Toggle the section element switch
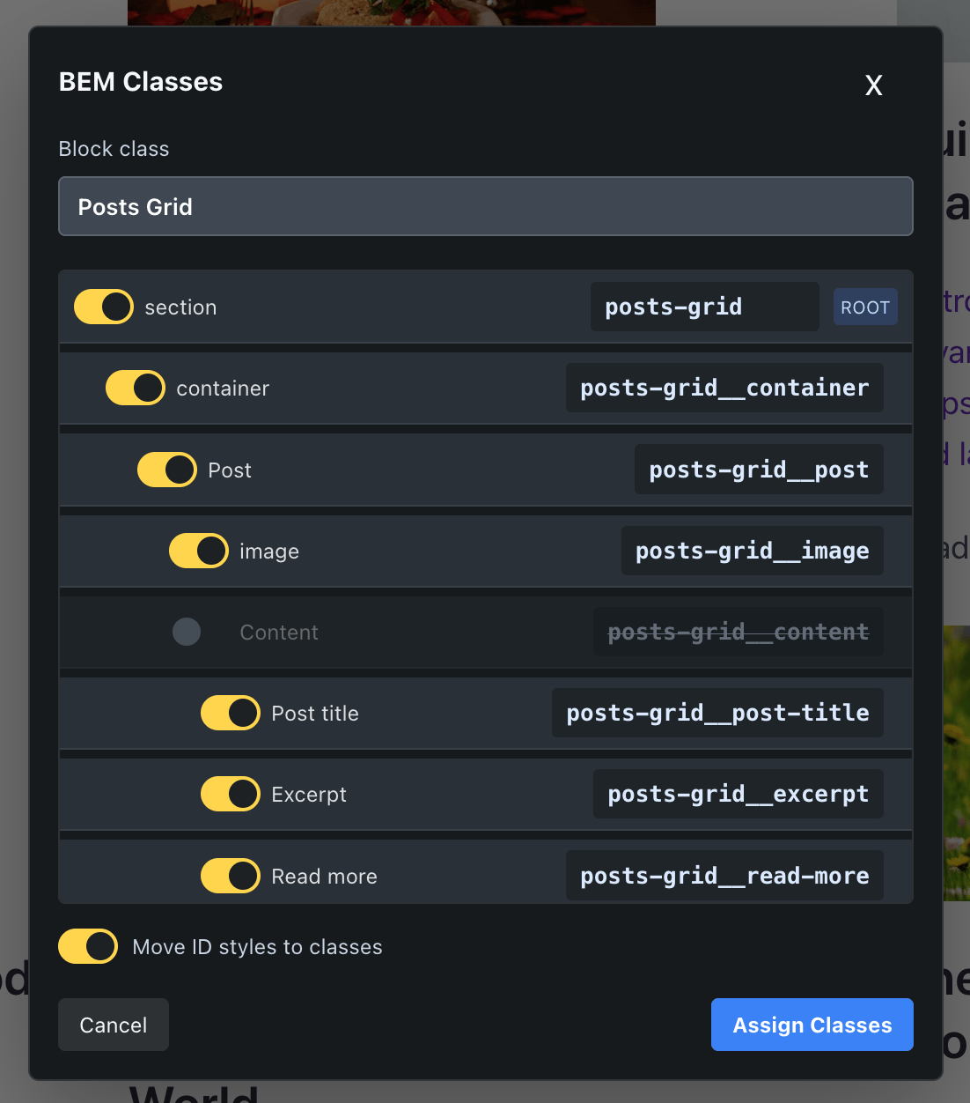 pos(104,307)
